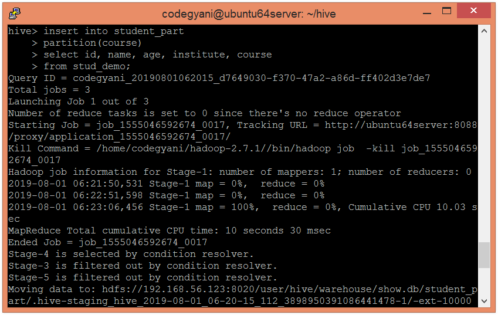Click the 'partition(course)' line
Viewport: 498px width, 315px height.
tap(92, 43)
